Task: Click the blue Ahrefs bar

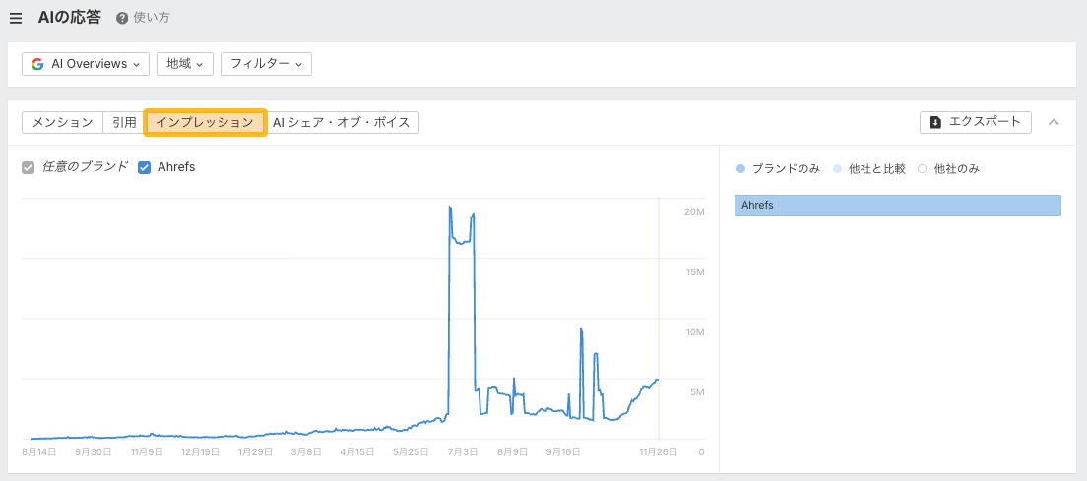Action: coord(897,205)
